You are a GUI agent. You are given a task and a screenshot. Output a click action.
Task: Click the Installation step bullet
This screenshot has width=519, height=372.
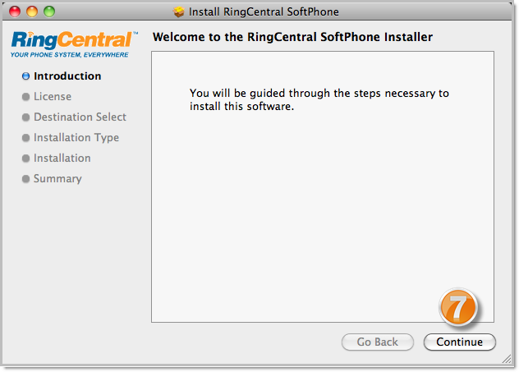coord(25,158)
